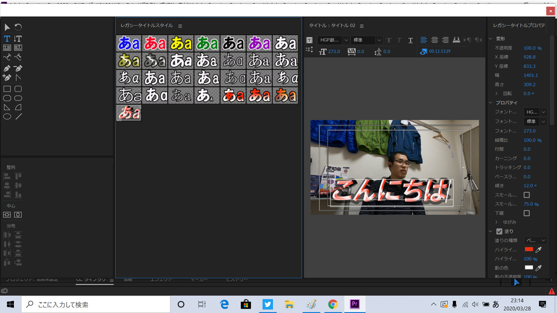Click the X 座標 value 928.8
This screenshot has width=557, height=313.
530,57
